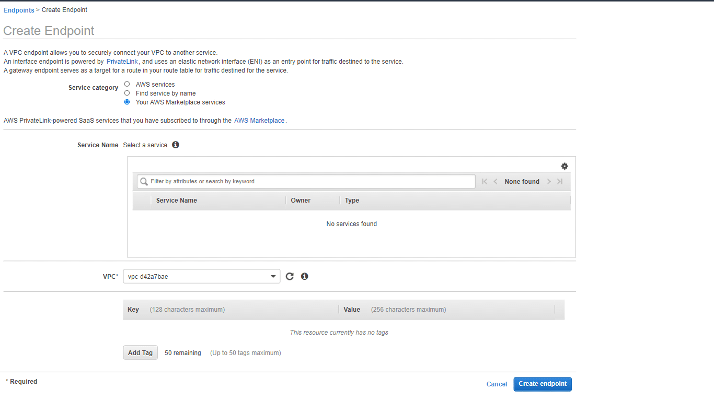714x401 pixels.
Task: Click the 'Service category' label
Action: [93, 88]
